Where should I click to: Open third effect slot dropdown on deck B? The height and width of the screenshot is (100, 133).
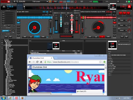coord(126,31)
